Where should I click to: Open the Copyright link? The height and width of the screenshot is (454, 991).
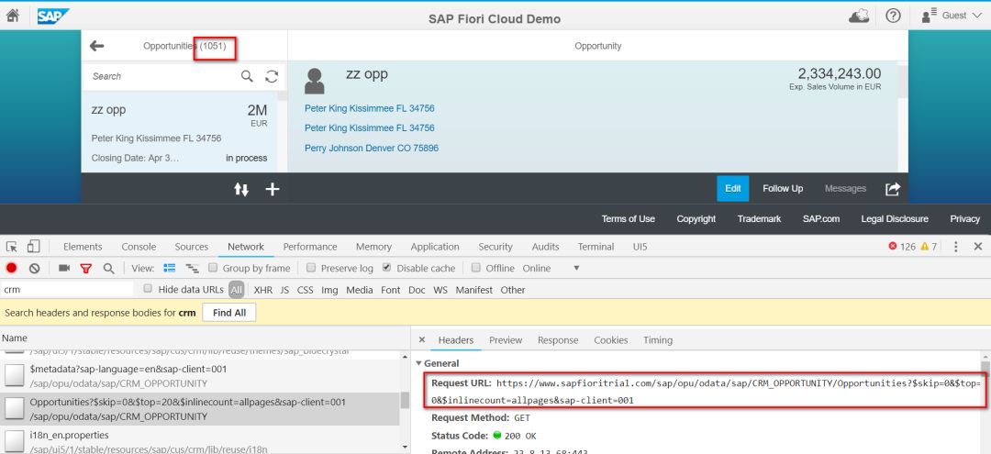coord(696,219)
